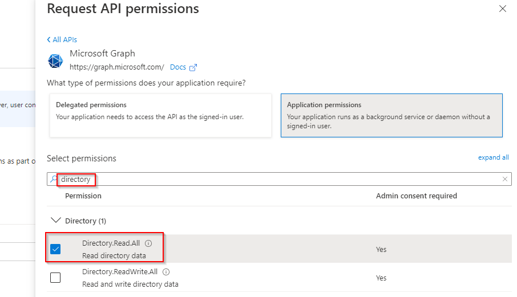
Task: Uncheck the Directory.Read.All permission checkbox
Action: 55,249
